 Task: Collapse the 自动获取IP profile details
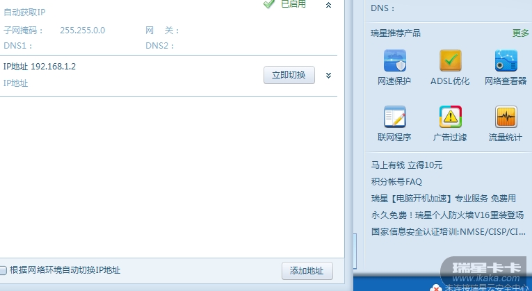click(328, 5)
